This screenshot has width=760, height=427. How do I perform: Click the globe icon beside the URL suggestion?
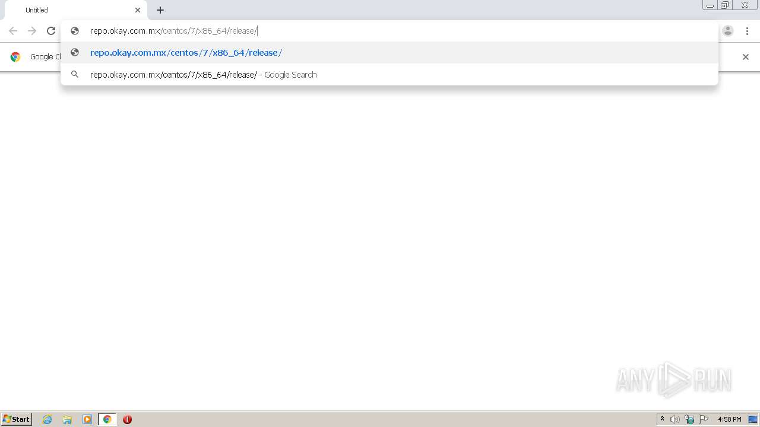(75, 53)
